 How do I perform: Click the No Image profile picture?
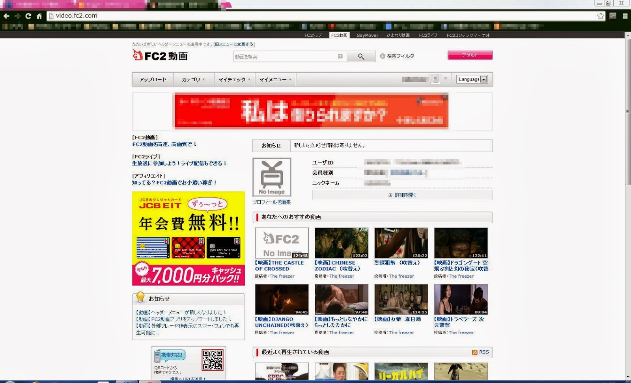click(x=272, y=177)
